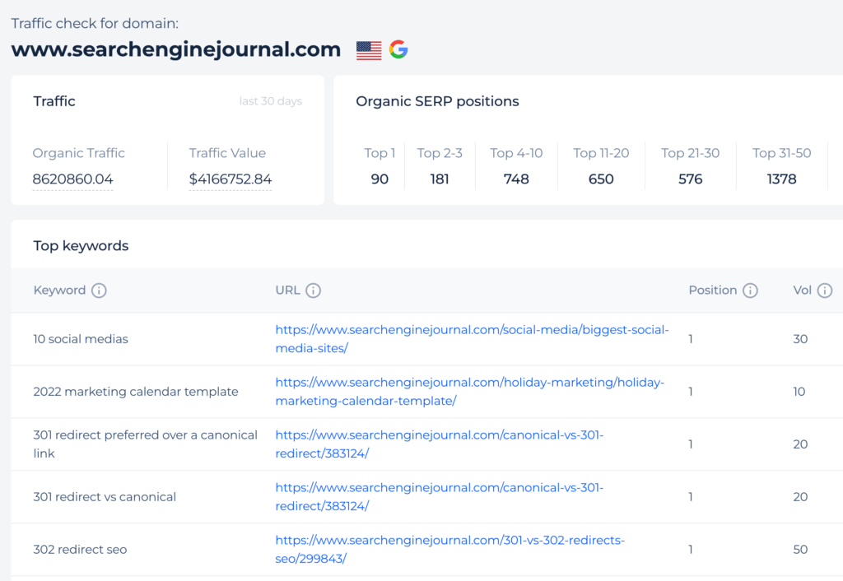Select the keyword '10 social medias'
The image size is (843, 581).
pos(80,339)
